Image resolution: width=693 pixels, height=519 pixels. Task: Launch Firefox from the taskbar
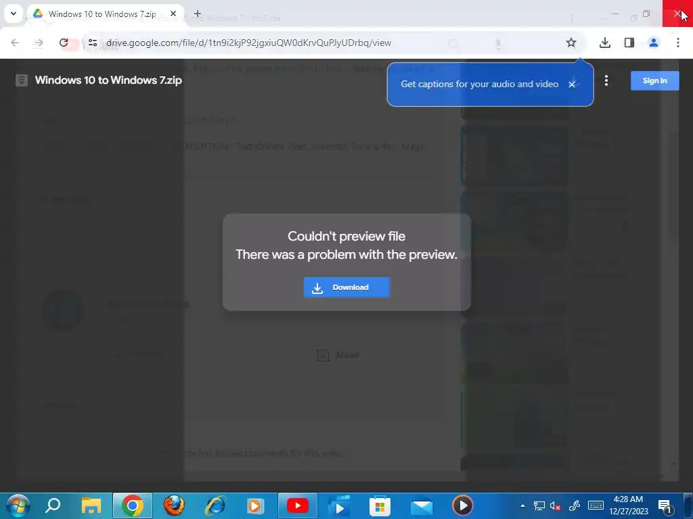tap(174, 505)
